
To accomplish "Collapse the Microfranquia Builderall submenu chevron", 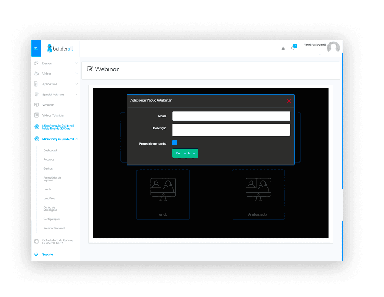I will point(77,139).
